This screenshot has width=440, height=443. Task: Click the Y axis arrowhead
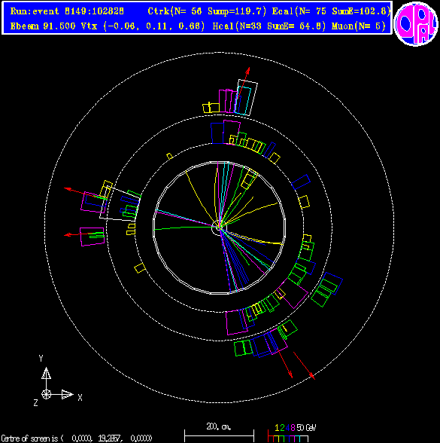(x=47, y=373)
